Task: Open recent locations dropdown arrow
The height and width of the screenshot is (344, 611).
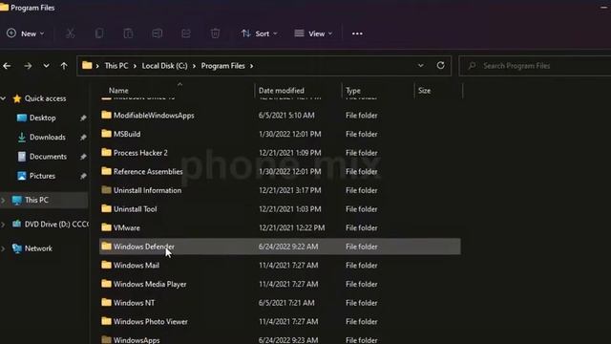Action: 46,66
